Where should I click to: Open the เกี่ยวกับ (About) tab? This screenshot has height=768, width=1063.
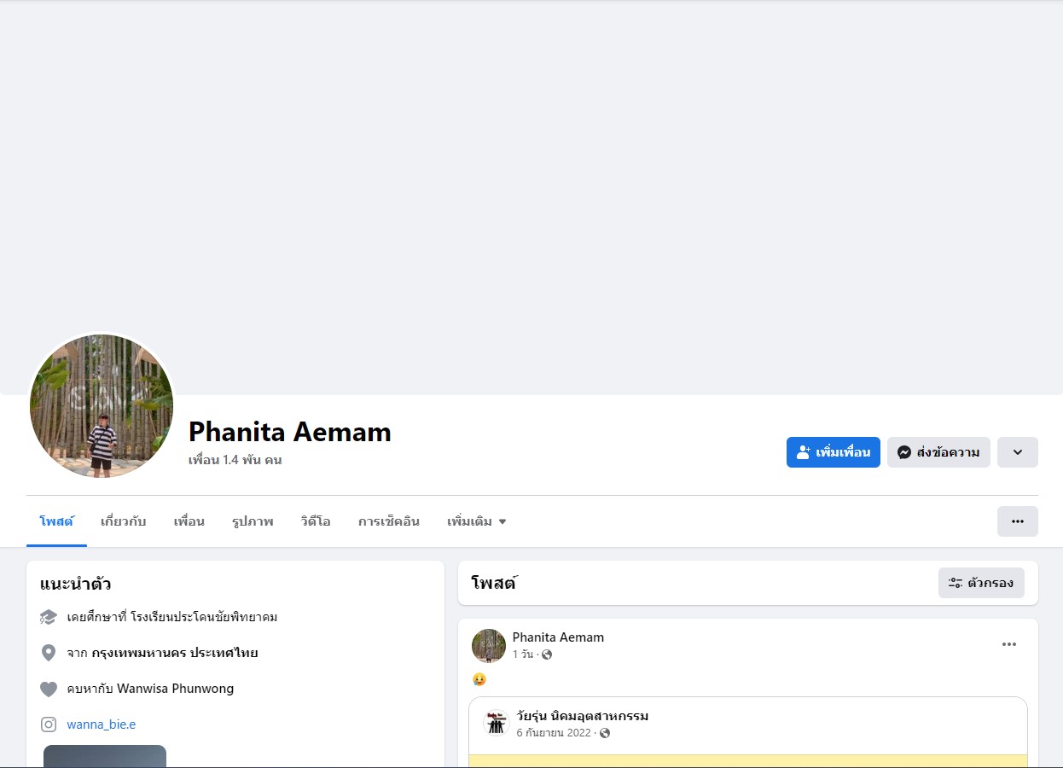(x=124, y=521)
